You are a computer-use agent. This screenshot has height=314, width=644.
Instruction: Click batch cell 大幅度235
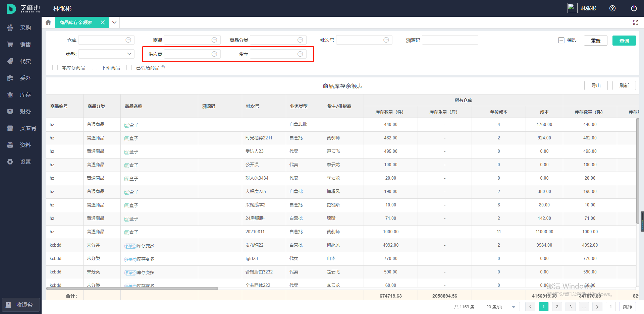tap(256, 191)
